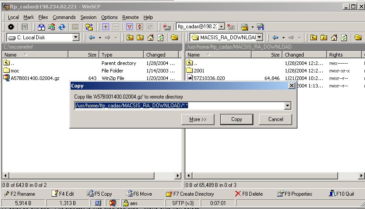Select remote file 57Z10336.020

[206, 78]
